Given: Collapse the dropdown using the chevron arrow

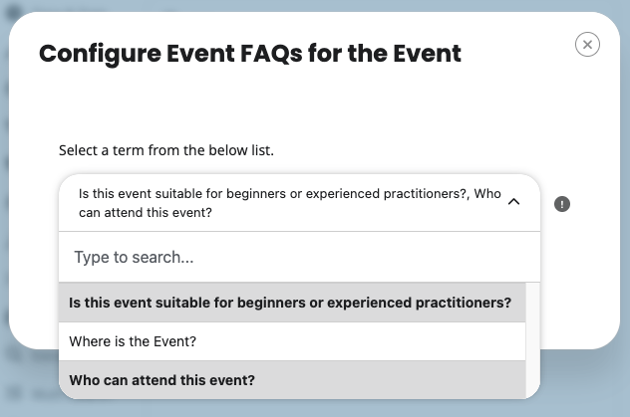Looking at the screenshot, I should (514, 202).
